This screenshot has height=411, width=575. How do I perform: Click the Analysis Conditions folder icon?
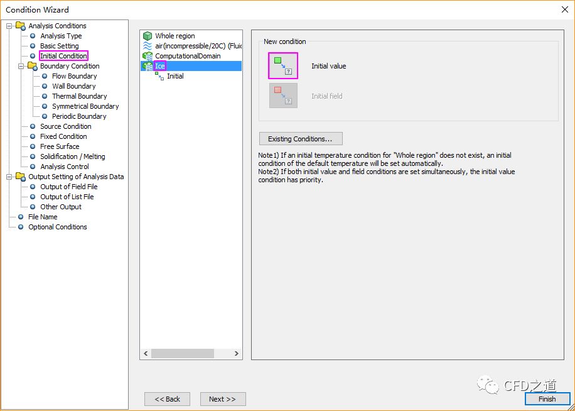(21, 26)
